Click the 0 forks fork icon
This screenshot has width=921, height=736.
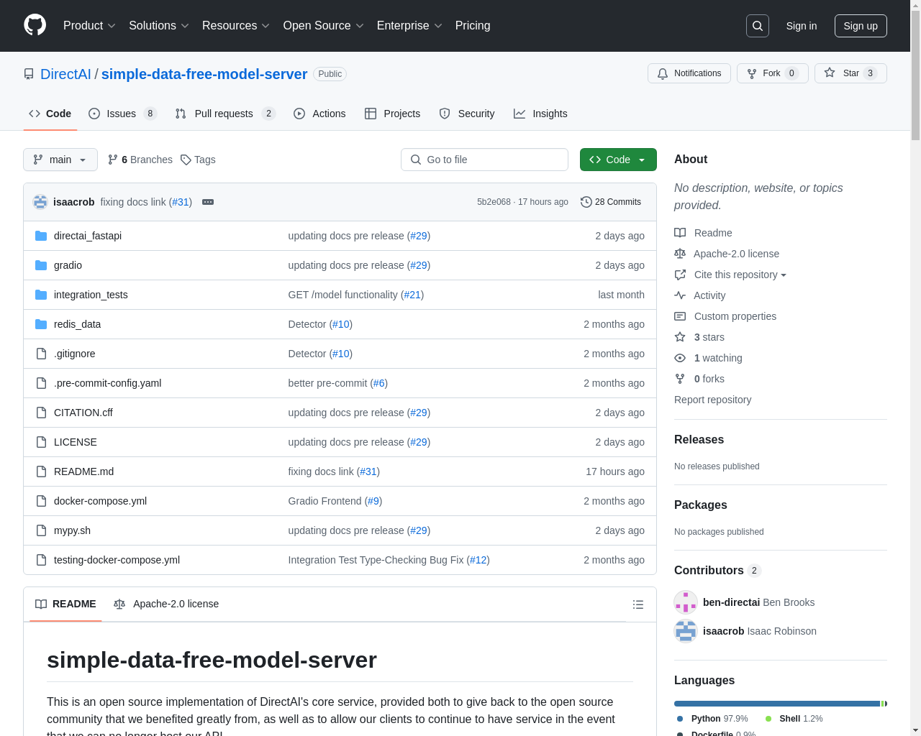(680, 379)
